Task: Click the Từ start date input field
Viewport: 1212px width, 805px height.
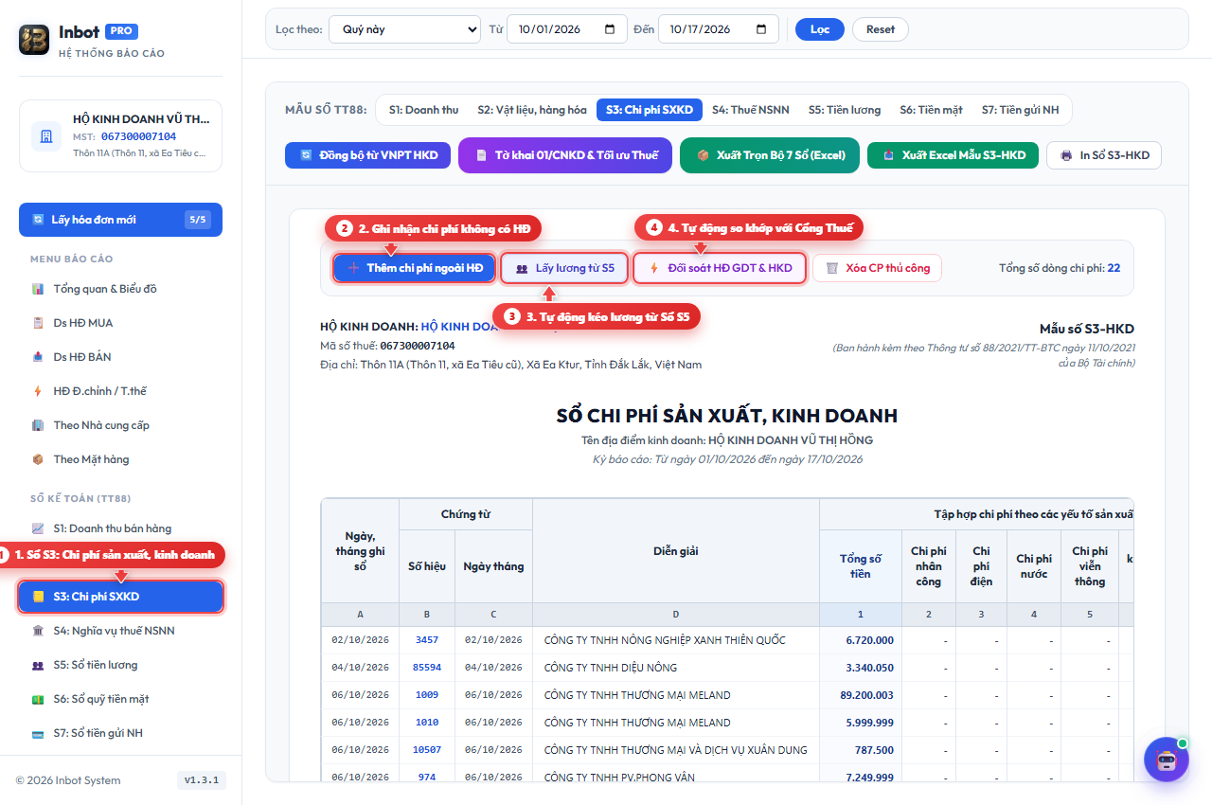Action: point(567,29)
